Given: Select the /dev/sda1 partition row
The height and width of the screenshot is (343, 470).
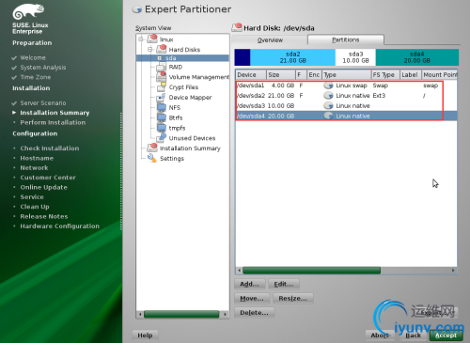Looking at the screenshot, I should pos(346,86).
